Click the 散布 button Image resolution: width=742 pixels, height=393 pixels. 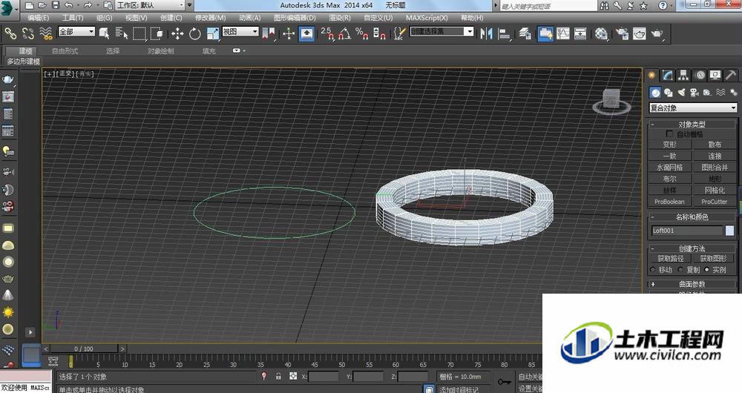pos(715,145)
